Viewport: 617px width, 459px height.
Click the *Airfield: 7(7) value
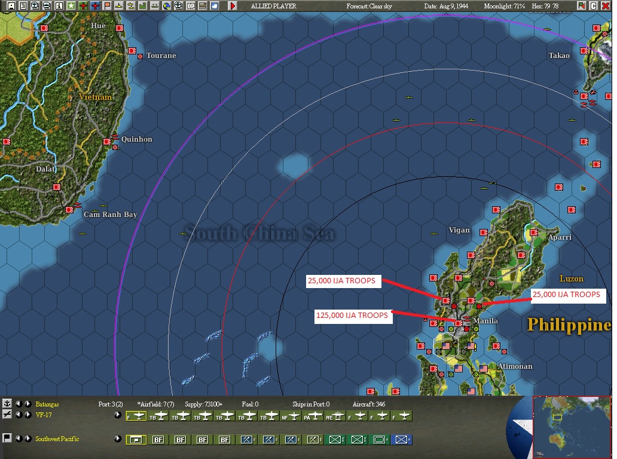pos(155,404)
